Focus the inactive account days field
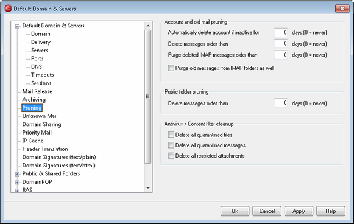The width and height of the screenshot is (354, 224). coord(281,32)
